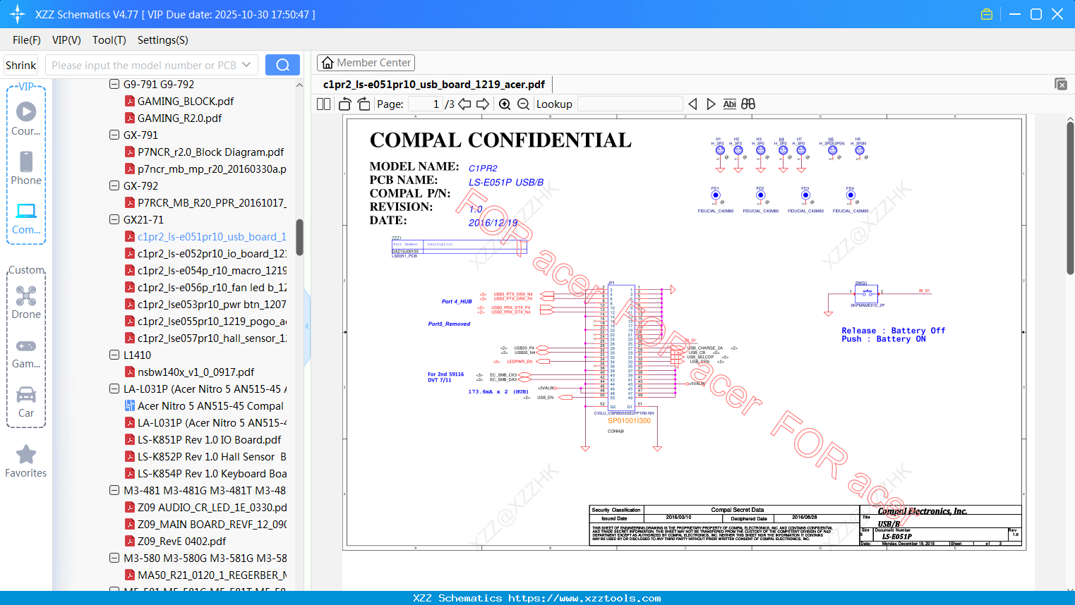Select the Phone category

tap(26, 168)
